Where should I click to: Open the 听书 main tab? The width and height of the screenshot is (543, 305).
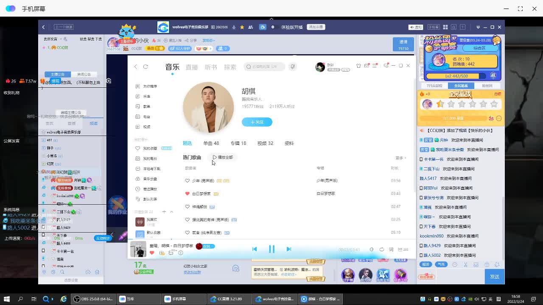(211, 67)
